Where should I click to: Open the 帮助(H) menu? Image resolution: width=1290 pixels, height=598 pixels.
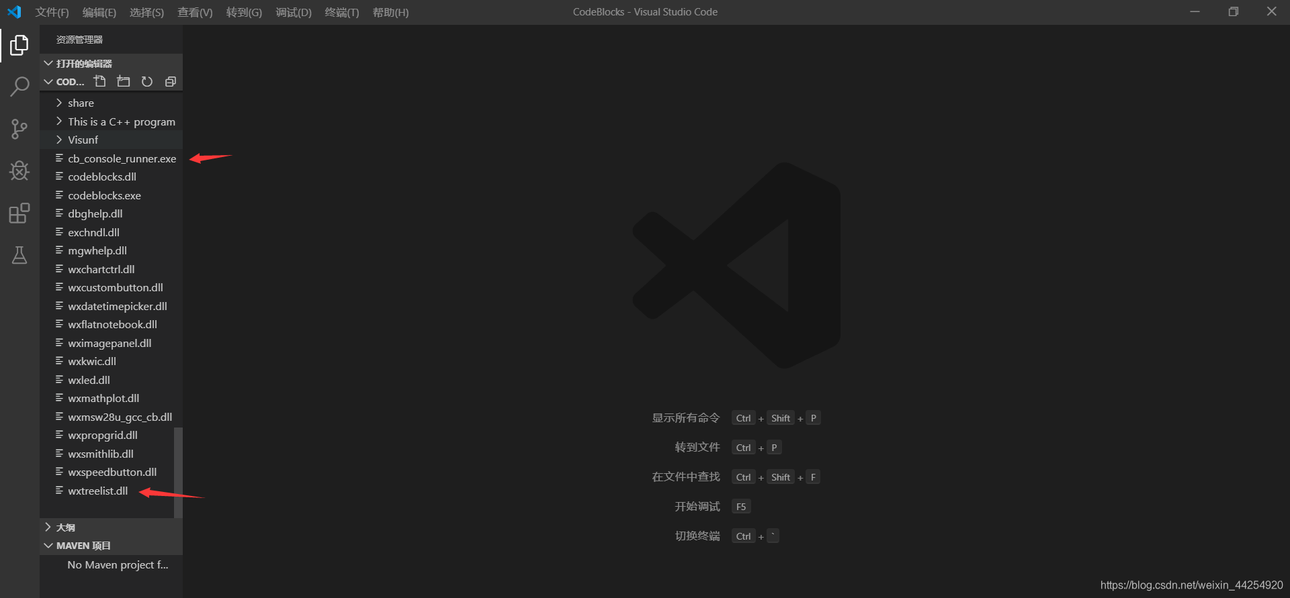[x=390, y=12]
